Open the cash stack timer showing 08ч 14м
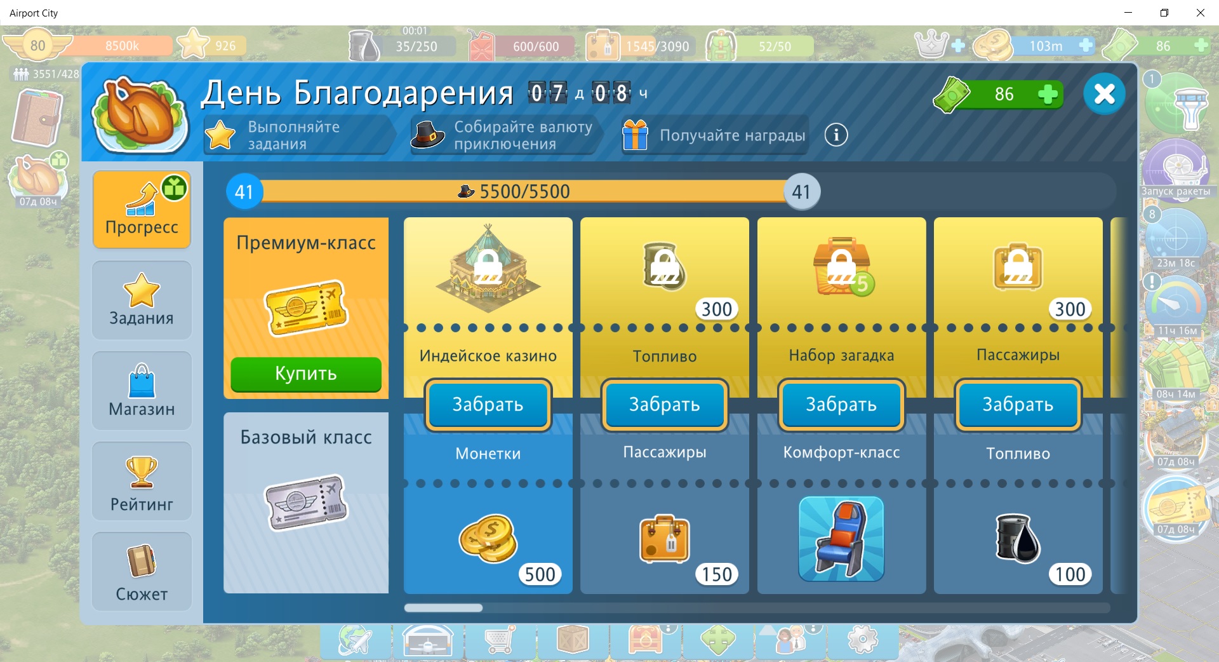The width and height of the screenshot is (1219, 662). pyautogui.click(x=1175, y=370)
